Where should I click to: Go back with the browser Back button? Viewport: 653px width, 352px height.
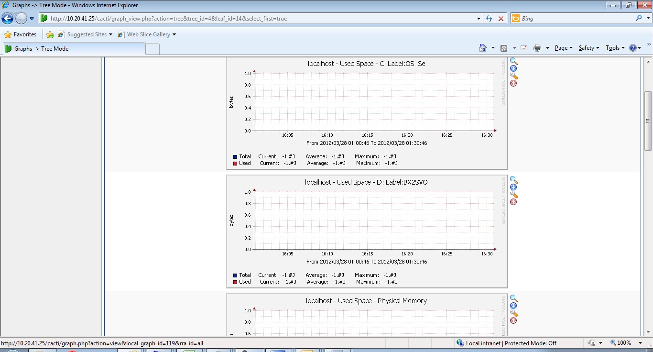7,19
